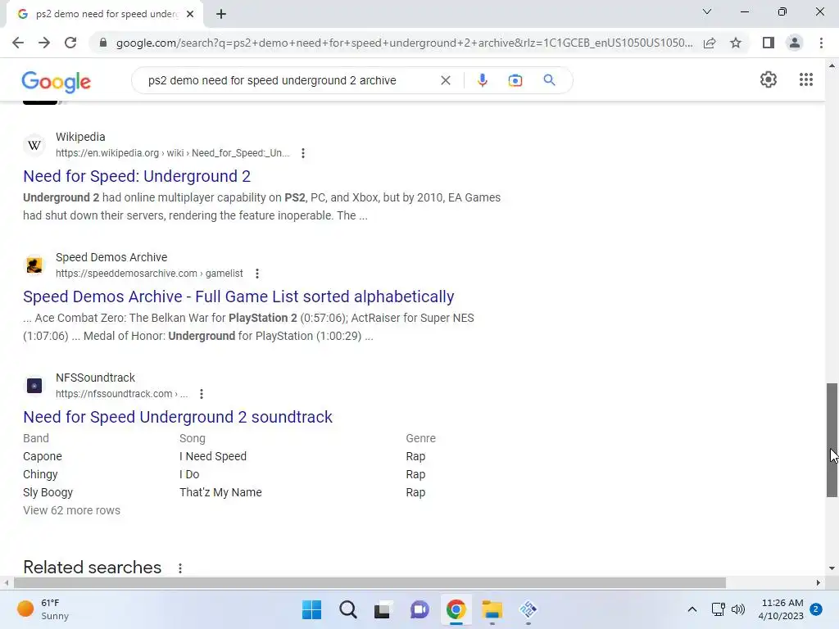Close the ps2 demo search tab
The height and width of the screenshot is (629, 839).
(x=190, y=15)
